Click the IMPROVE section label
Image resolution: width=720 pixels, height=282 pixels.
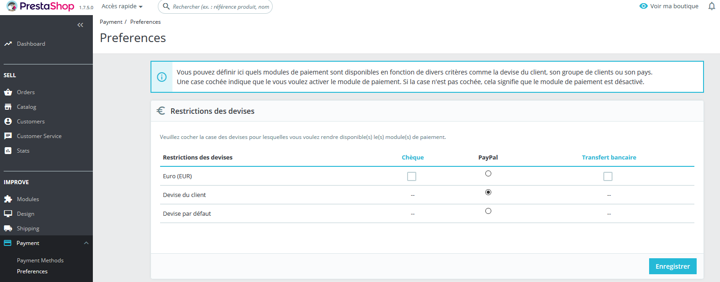(16, 182)
